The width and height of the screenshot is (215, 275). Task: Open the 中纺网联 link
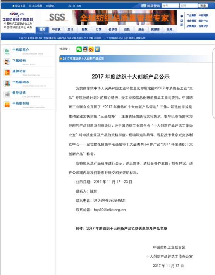203,15
